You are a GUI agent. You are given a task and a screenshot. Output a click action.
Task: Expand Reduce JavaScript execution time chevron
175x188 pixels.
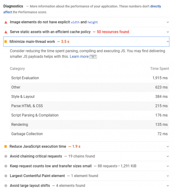coord(168,147)
